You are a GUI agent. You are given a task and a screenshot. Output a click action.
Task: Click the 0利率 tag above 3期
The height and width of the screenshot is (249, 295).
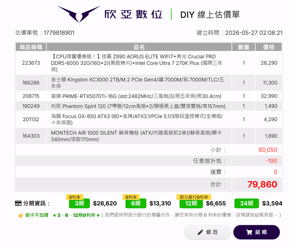pos(75,197)
